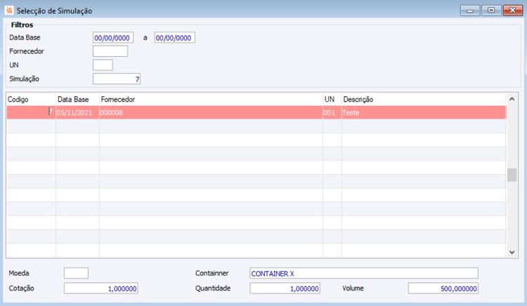This screenshot has height=306, width=527.
Task: Click the Volume field showing 500,000000
Action: 443,288
